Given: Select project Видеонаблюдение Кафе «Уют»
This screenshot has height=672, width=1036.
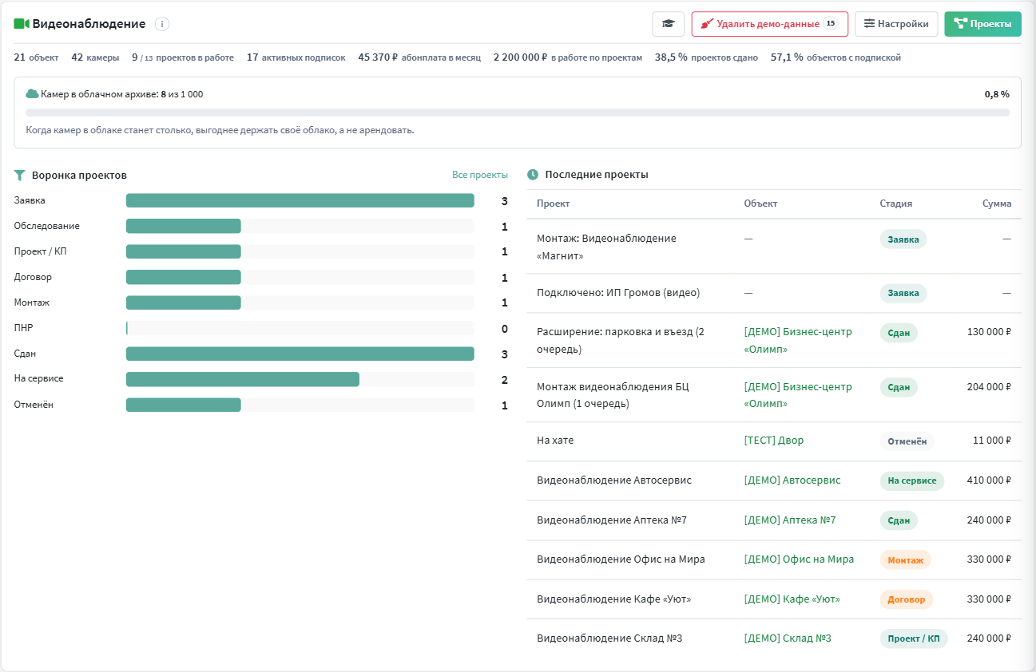Looking at the screenshot, I should pos(614,599).
